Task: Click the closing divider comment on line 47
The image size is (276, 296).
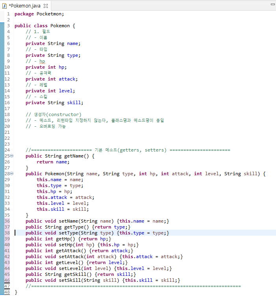Action: 133,286
